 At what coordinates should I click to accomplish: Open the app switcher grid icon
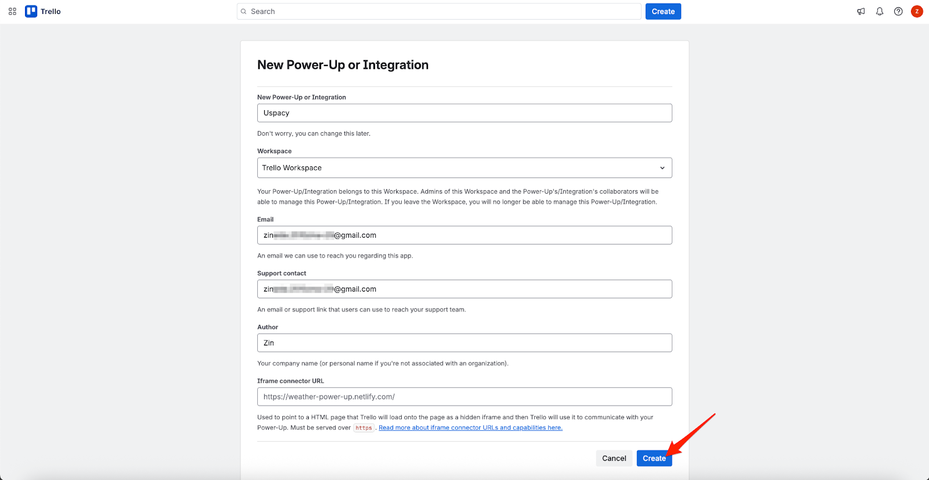[12, 12]
